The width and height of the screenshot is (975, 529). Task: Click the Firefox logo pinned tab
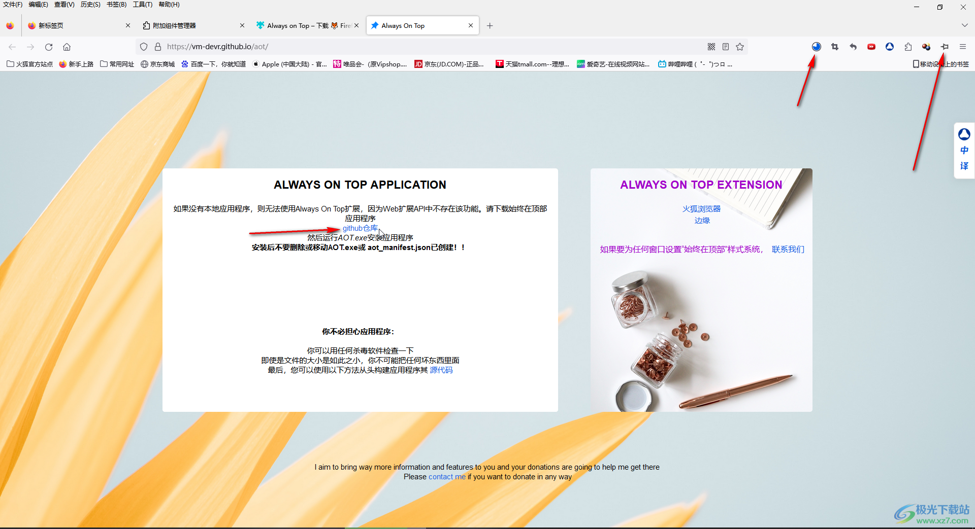point(10,25)
